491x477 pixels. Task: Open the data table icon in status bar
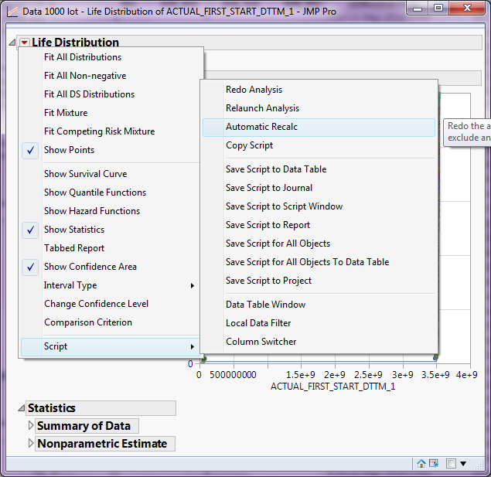tap(435, 464)
